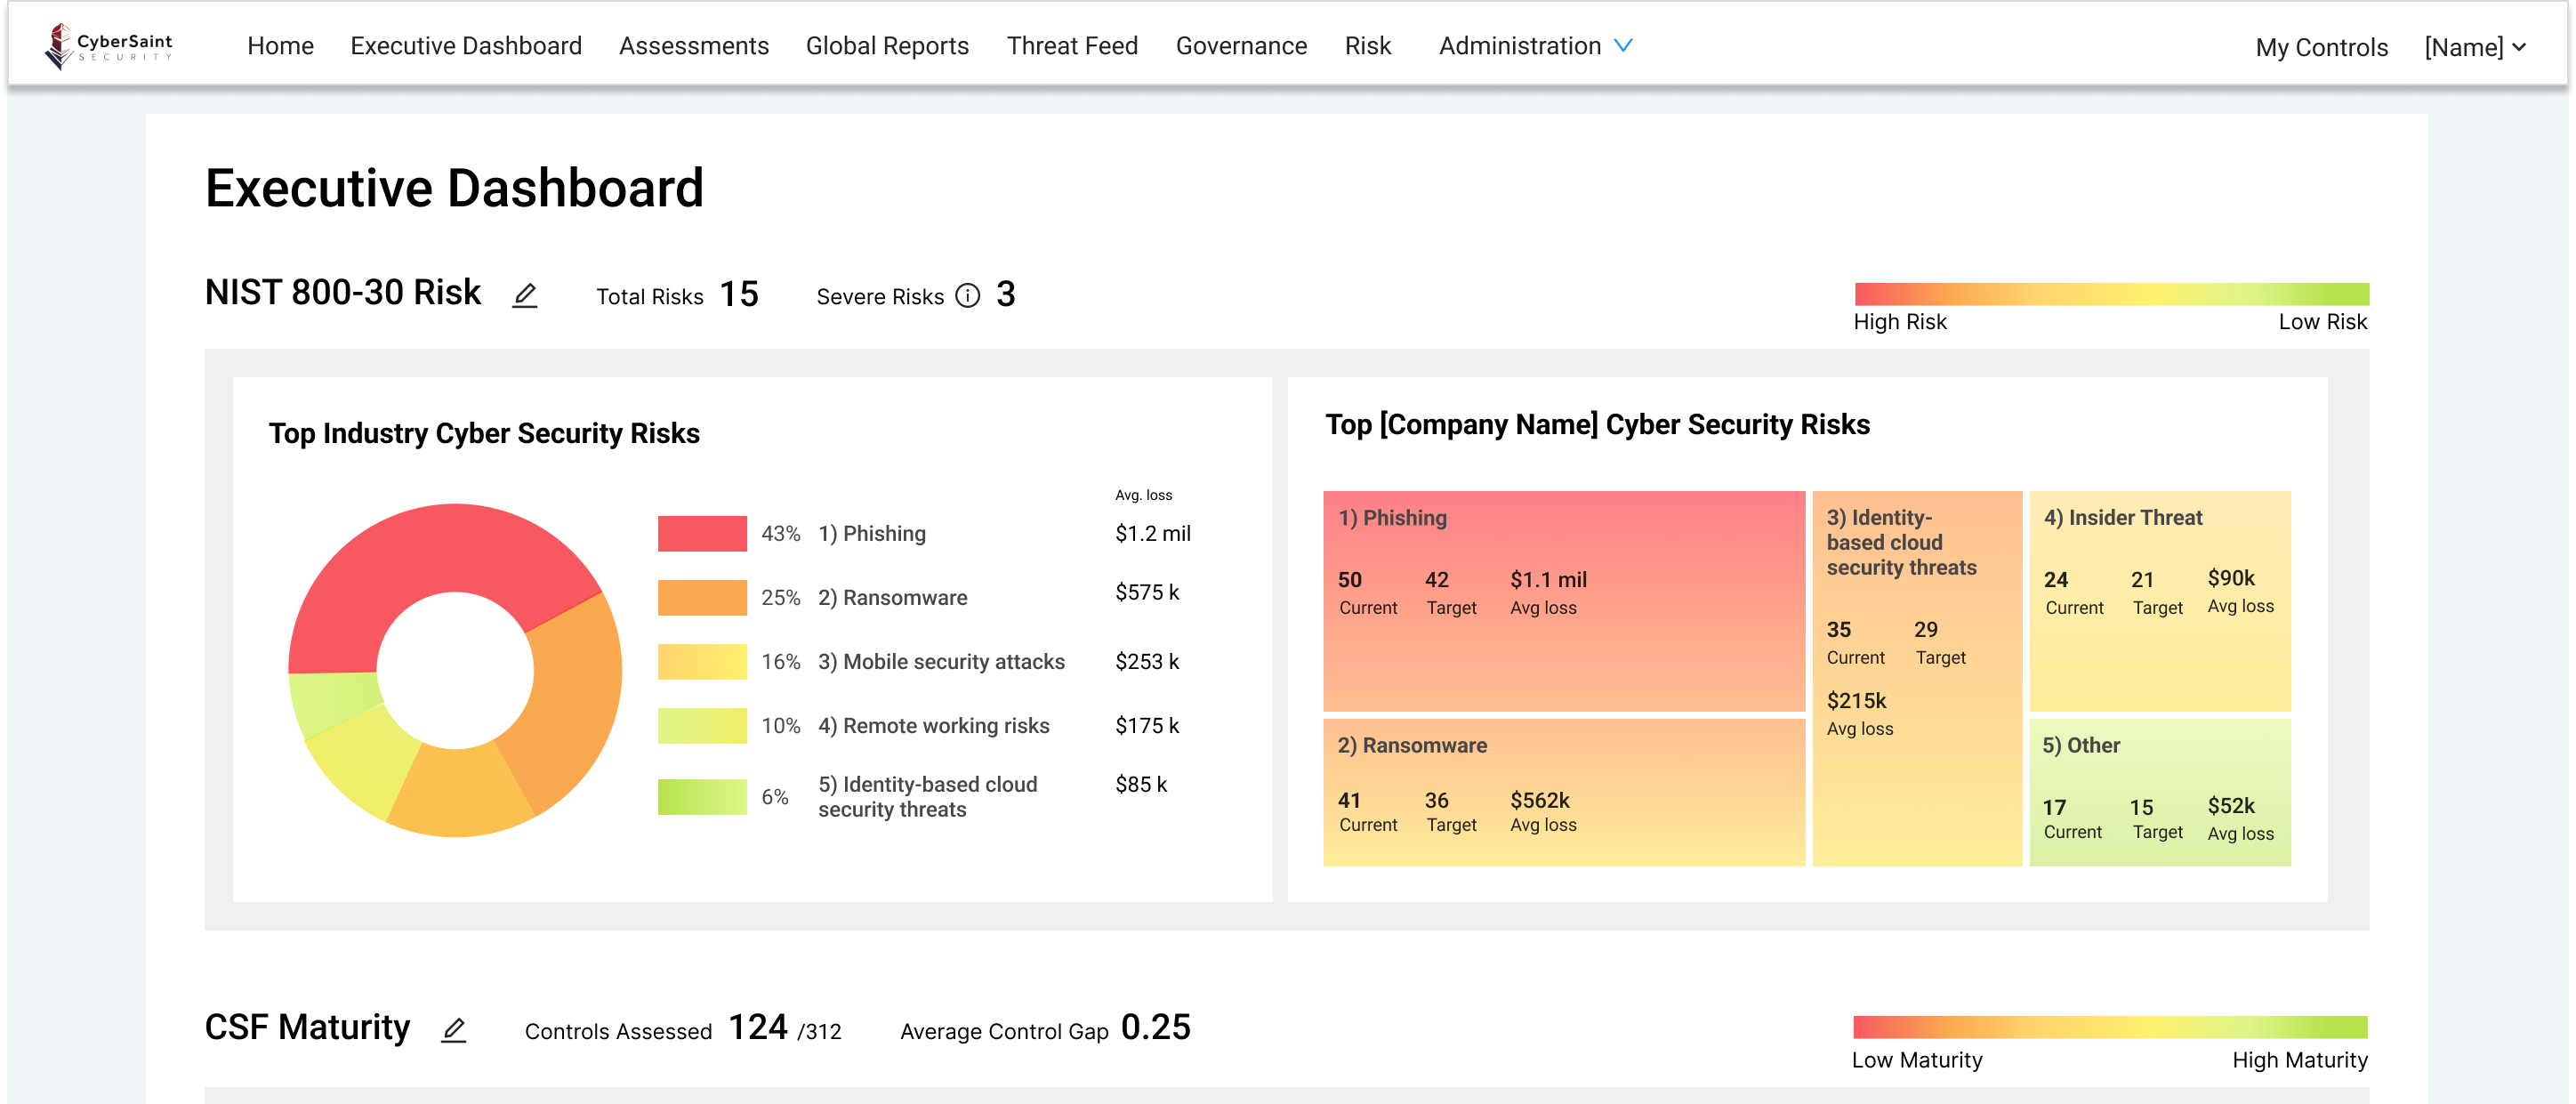Select the Executive Dashboard menu item

coord(465,44)
